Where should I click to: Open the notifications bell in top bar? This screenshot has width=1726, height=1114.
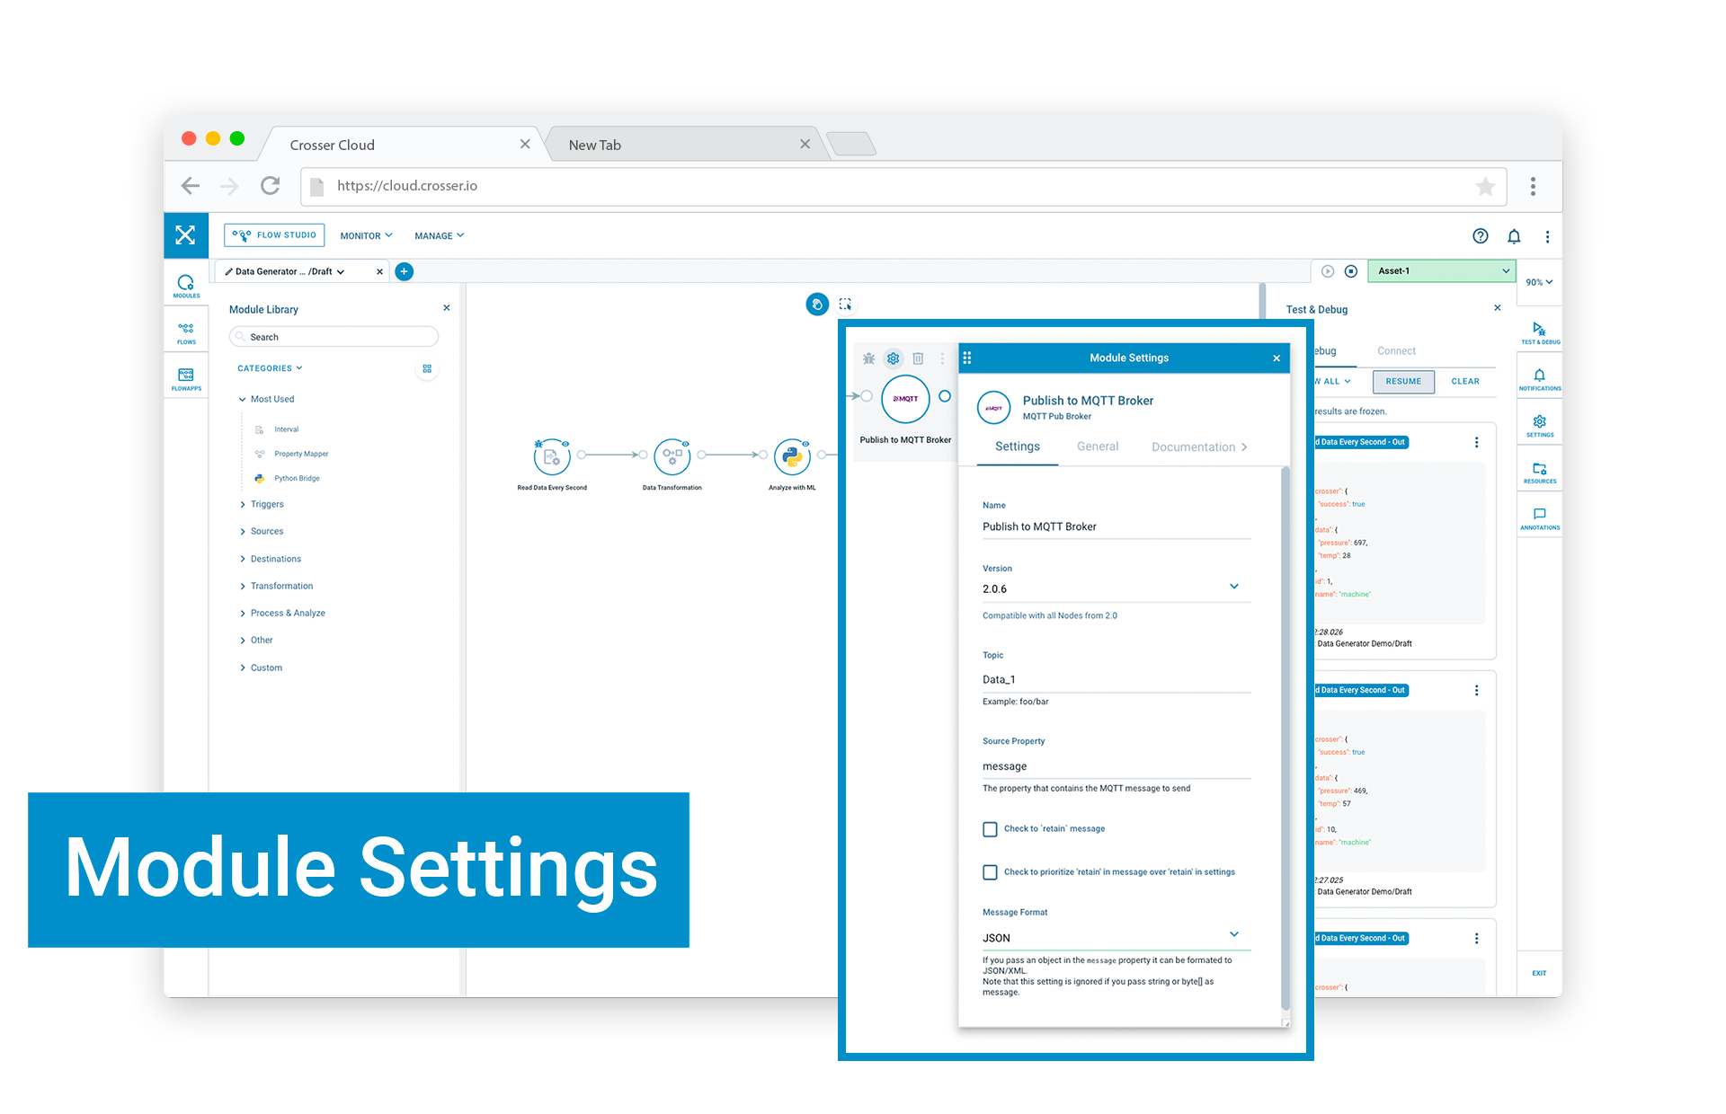coord(1514,236)
